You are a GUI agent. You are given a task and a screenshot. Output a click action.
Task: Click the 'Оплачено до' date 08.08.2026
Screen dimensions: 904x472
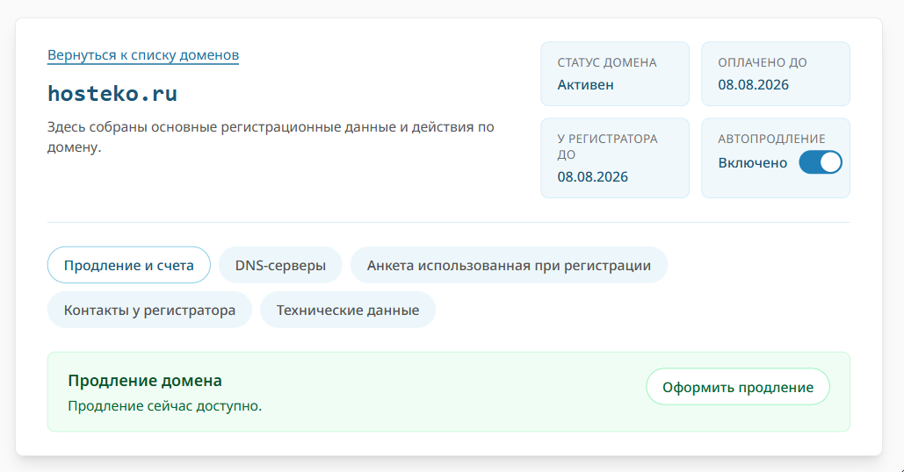[x=753, y=84]
